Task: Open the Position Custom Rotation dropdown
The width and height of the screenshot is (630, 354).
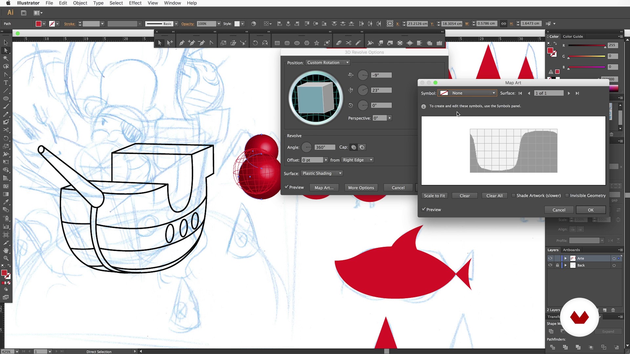Action: (x=328, y=63)
